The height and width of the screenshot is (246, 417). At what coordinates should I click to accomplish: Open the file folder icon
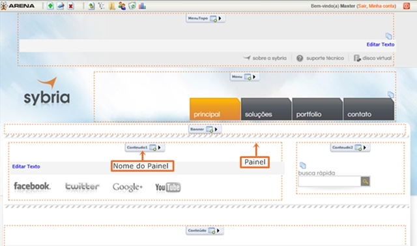pos(111,6)
